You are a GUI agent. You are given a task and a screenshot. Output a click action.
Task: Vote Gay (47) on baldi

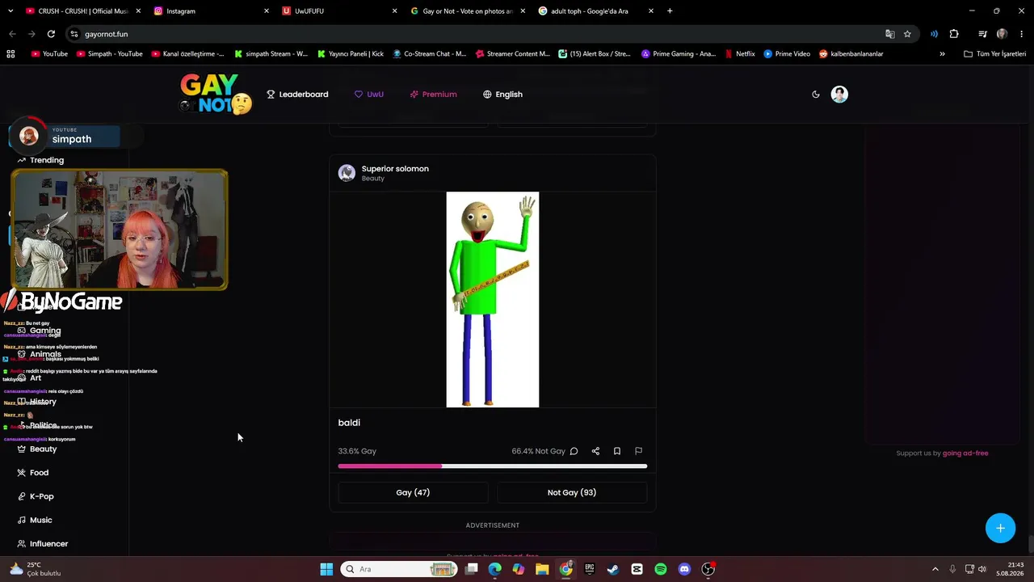pyautogui.click(x=413, y=492)
